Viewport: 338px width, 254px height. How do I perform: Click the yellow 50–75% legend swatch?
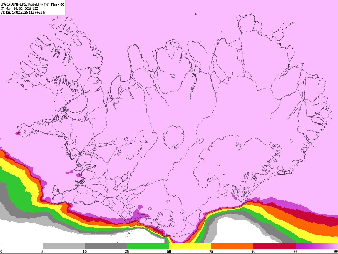pos(190,246)
